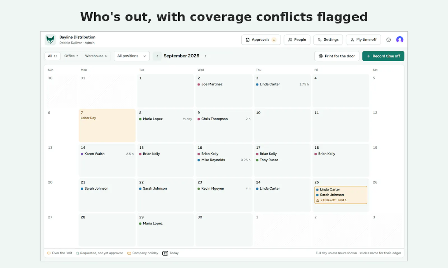Select the Labor Day holiday cell
Image resolution: width=448 pixels, height=268 pixels.
(107, 125)
